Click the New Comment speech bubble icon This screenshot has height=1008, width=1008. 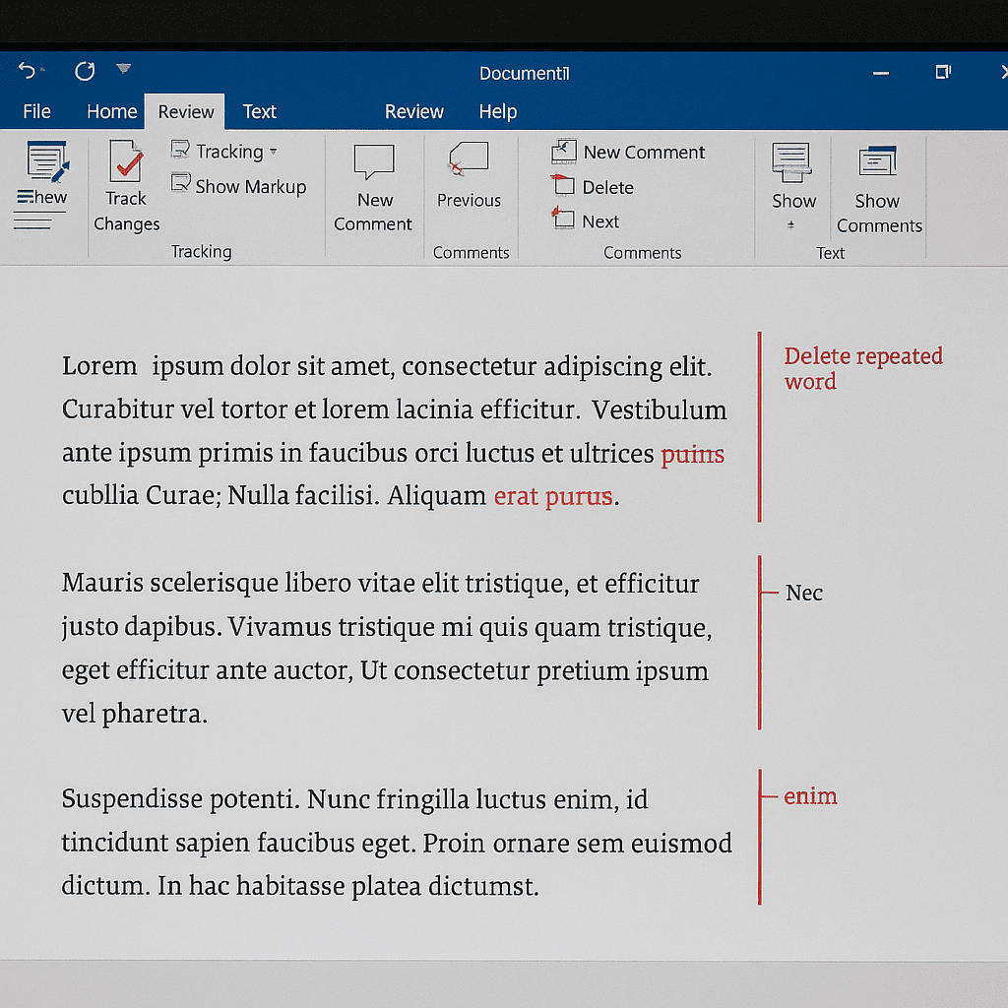[373, 161]
